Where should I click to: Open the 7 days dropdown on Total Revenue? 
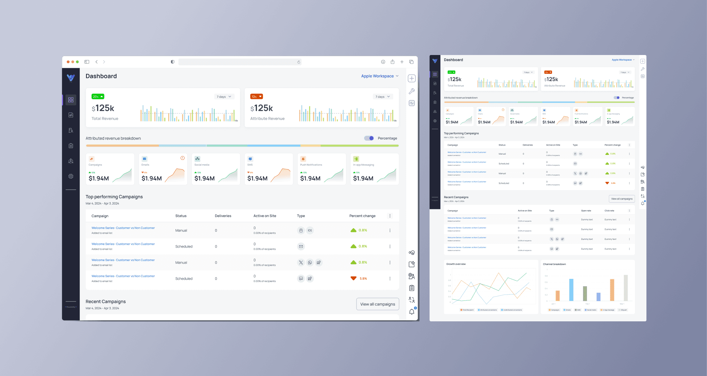pos(224,97)
